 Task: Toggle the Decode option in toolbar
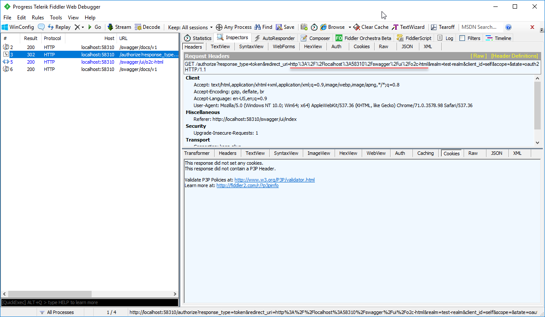[x=147, y=27]
